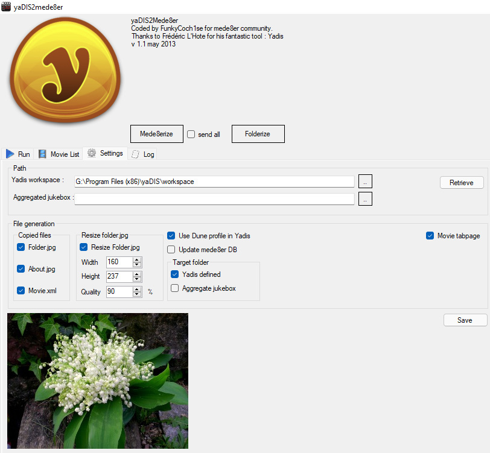Open the Run tab
Viewport: 490px width, 453px height.
pyautogui.click(x=18, y=154)
